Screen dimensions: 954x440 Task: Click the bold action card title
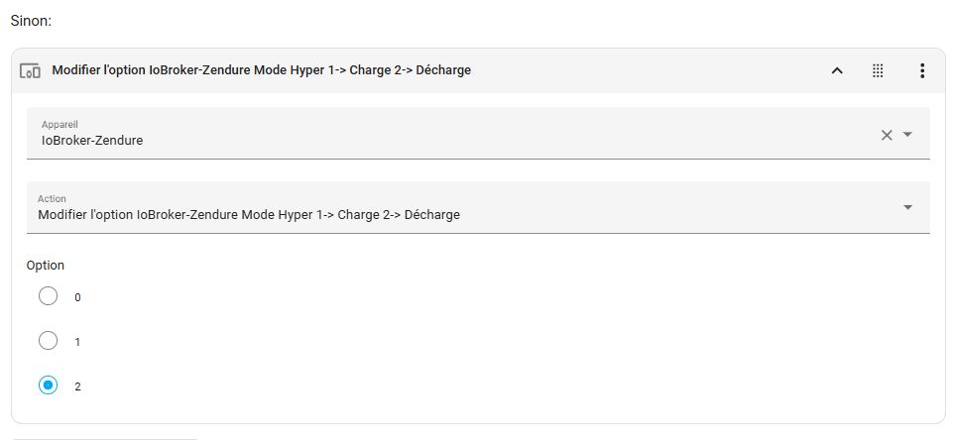[261, 70]
